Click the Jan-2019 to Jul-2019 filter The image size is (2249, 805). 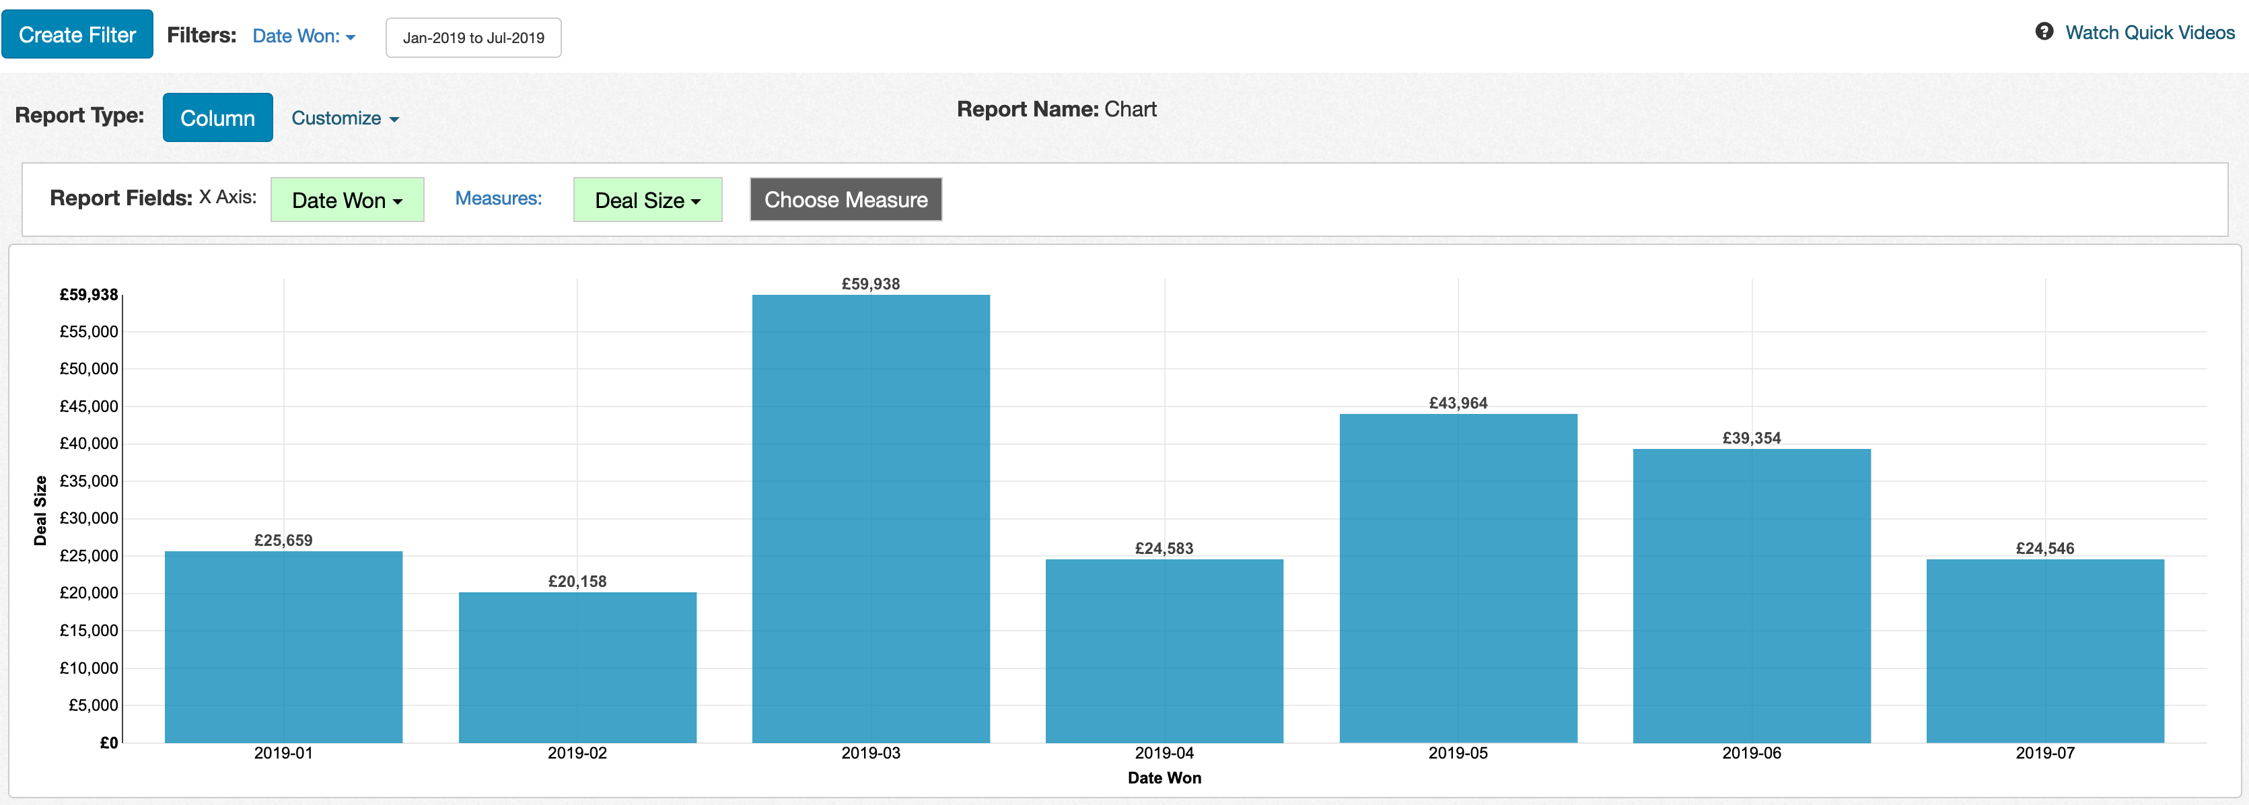coord(472,36)
